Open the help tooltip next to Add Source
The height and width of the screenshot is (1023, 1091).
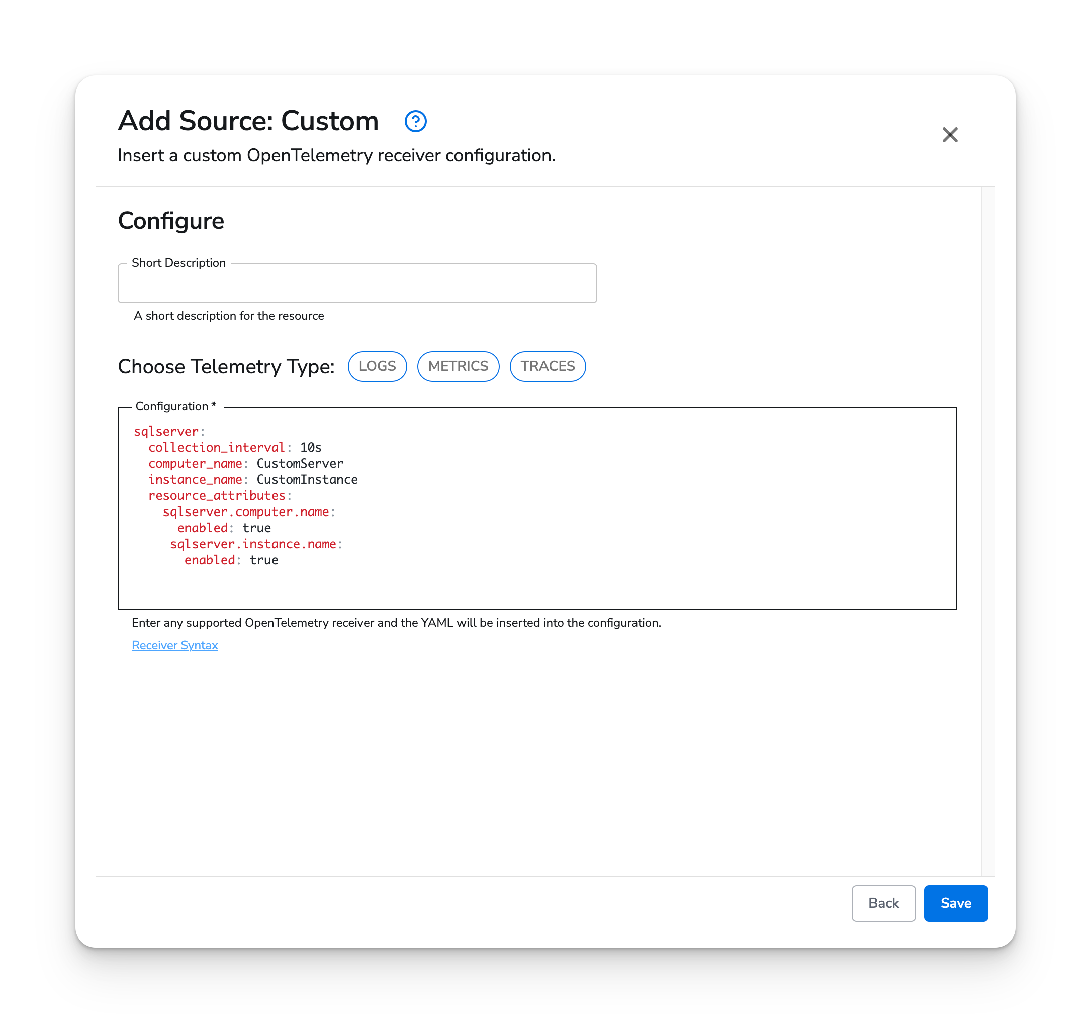416,121
